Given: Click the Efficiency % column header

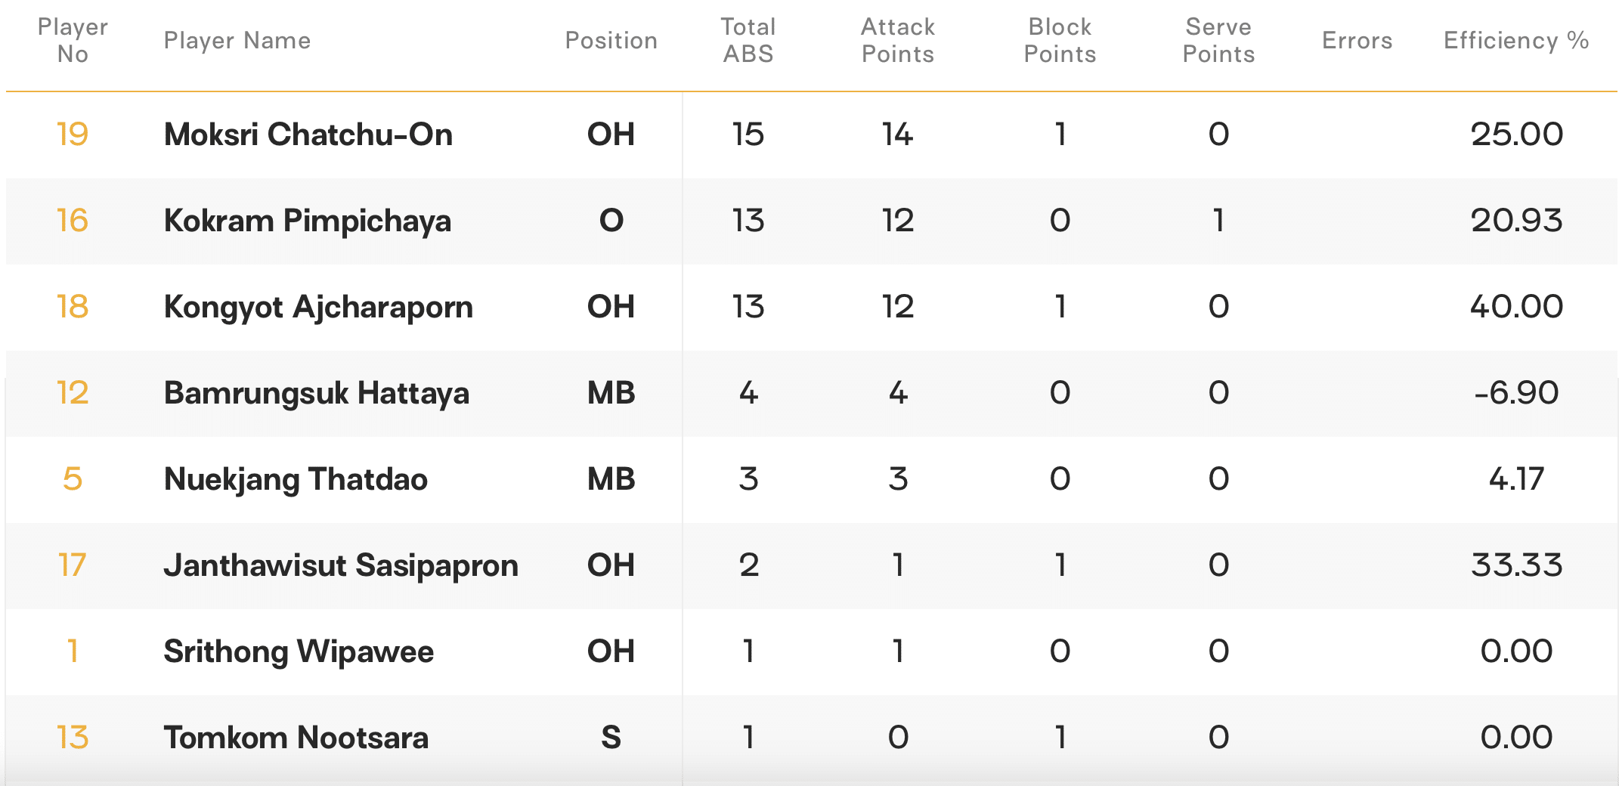Looking at the screenshot, I should pyautogui.click(x=1515, y=41).
